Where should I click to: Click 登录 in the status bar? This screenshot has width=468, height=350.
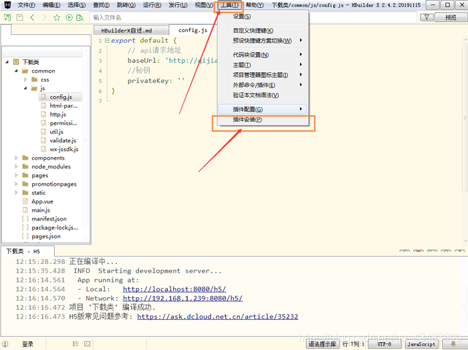point(28,344)
